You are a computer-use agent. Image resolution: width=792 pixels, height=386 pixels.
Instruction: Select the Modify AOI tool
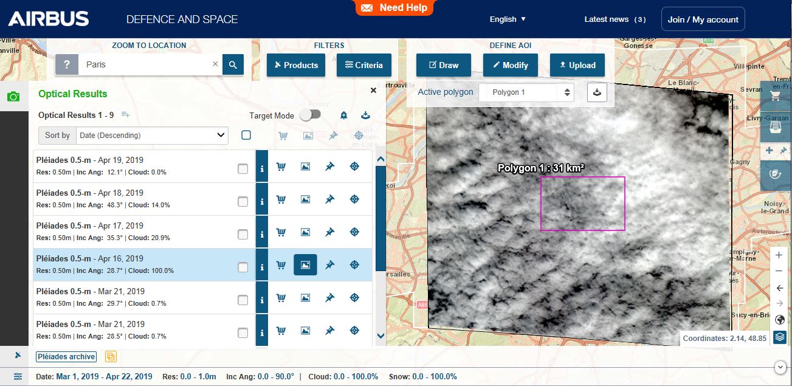[x=511, y=65]
